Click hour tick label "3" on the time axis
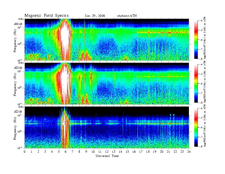 [45, 152]
